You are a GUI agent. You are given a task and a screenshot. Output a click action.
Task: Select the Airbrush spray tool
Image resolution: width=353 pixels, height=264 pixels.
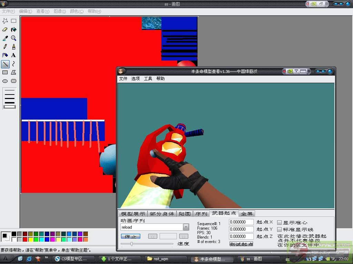click(5, 55)
